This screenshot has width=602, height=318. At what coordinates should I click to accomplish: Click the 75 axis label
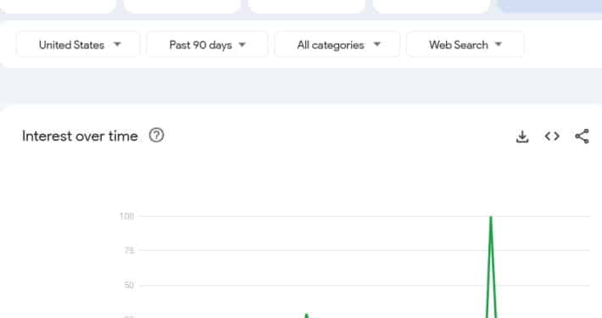pos(130,251)
